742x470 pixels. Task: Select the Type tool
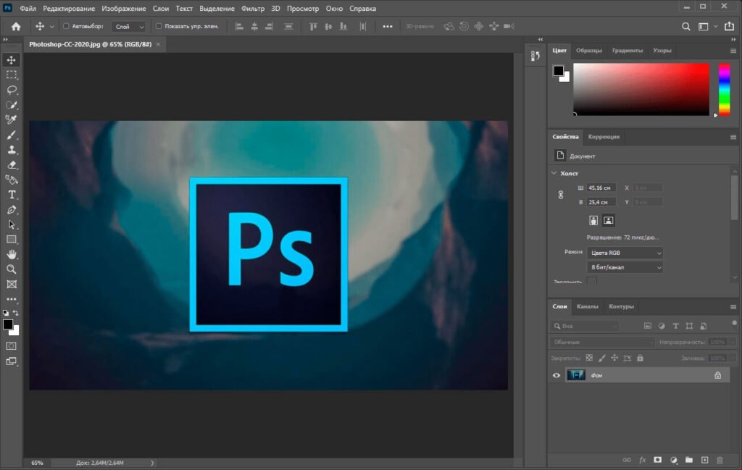coord(12,195)
